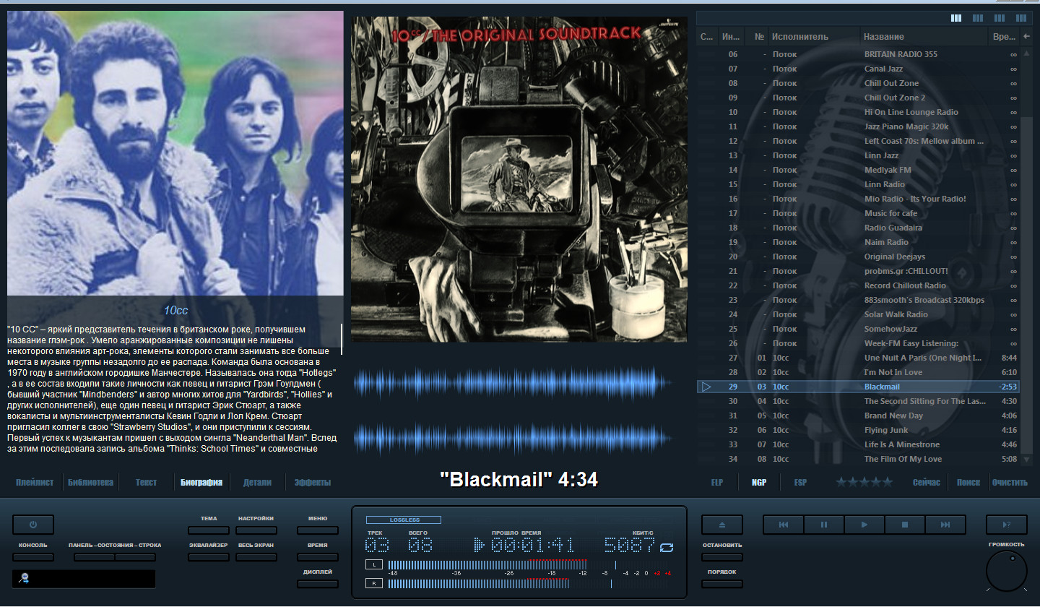Click the LOSSLESS badge in display
Image resolution: width=1040 pixels, height=607 pixels.
404,520
